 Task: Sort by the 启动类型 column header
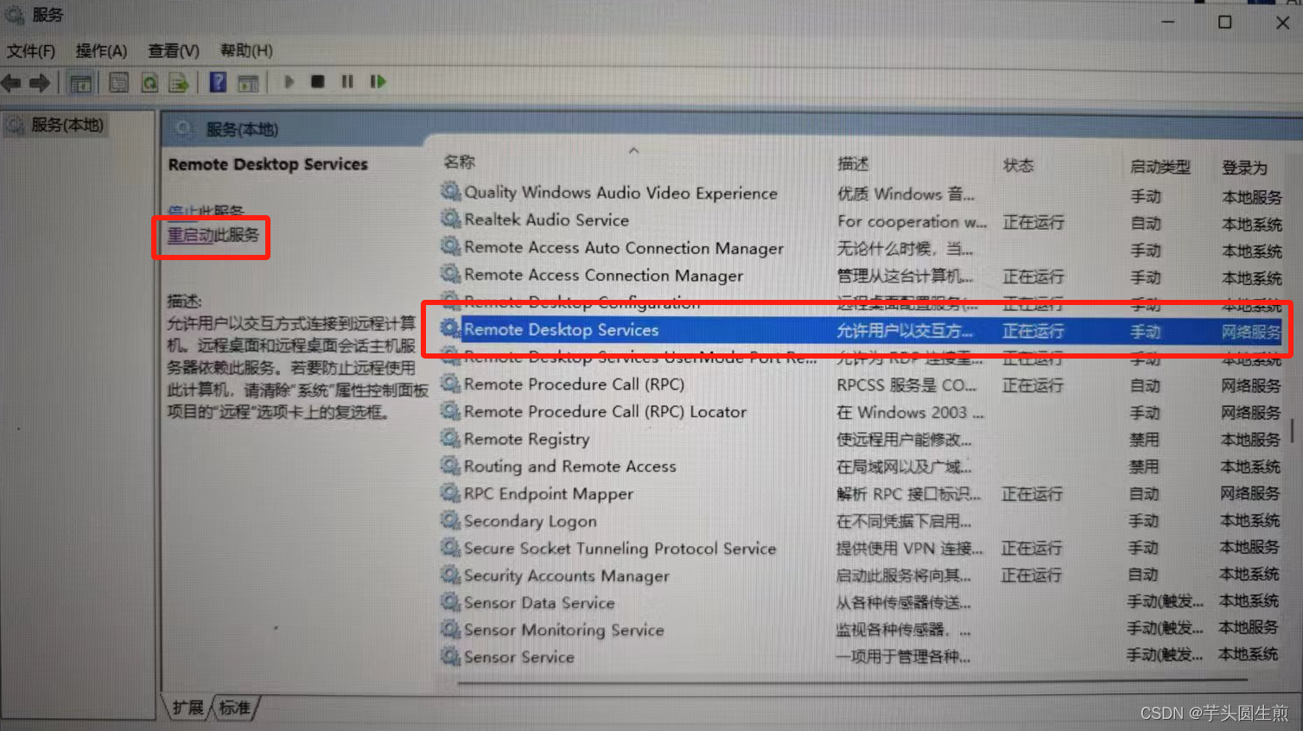pyautogui.click(x=1160, y=167)
